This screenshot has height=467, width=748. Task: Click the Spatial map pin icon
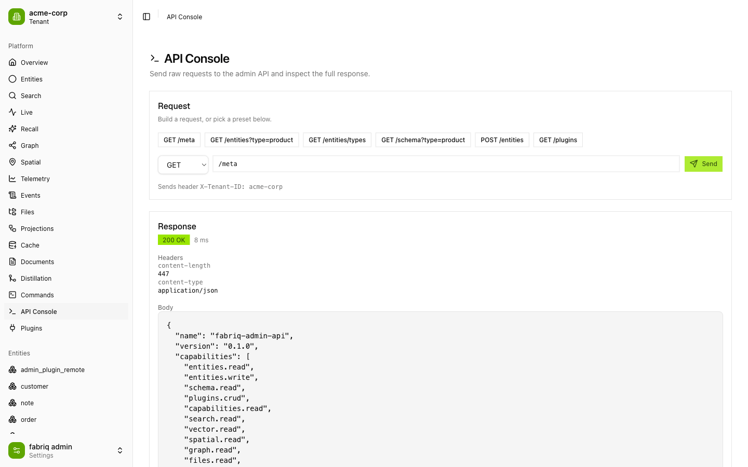12,162
